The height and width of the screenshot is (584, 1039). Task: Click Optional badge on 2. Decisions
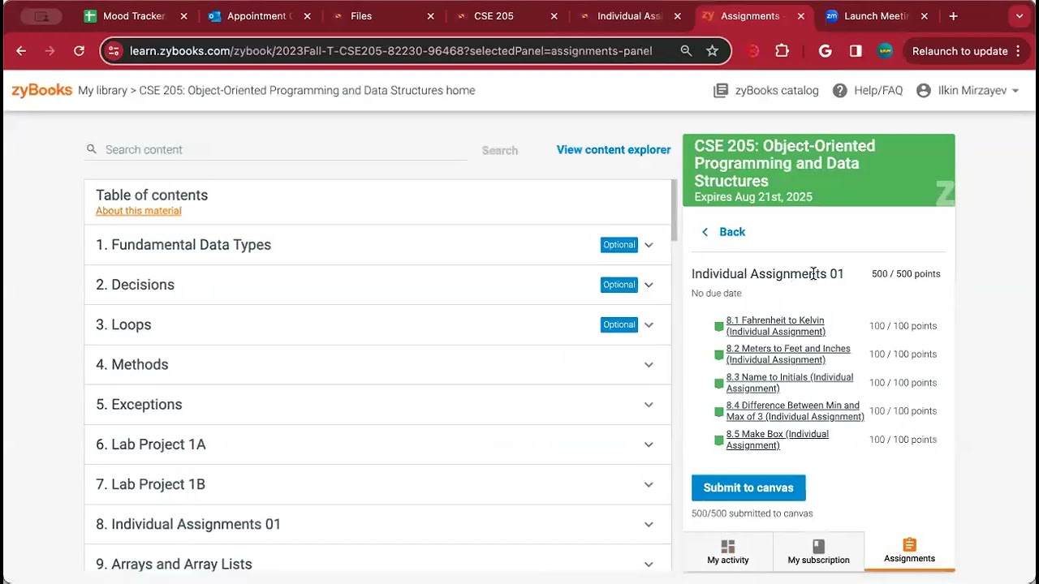pyautogui.click(x=619, y=285)
